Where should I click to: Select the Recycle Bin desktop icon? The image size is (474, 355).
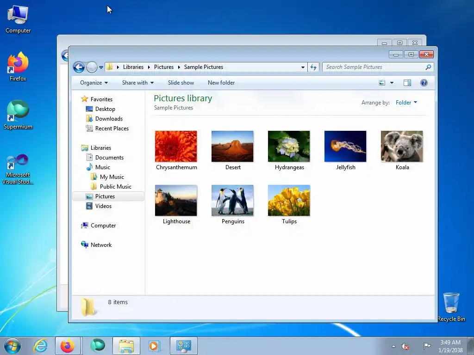451,307
